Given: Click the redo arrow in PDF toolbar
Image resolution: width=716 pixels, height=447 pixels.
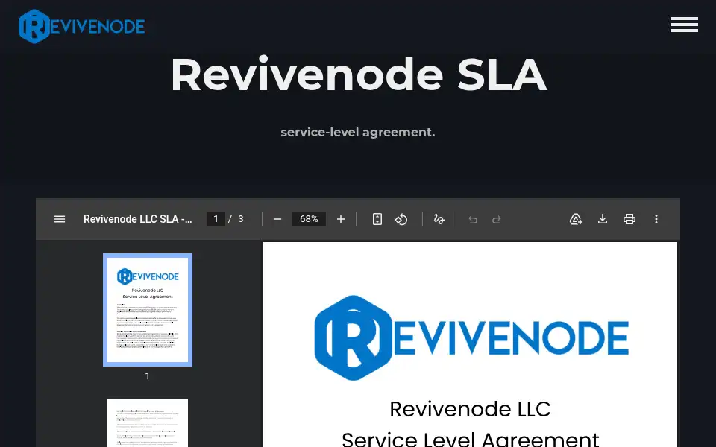Looking at the screenshot, I should [x=497, y=220].
